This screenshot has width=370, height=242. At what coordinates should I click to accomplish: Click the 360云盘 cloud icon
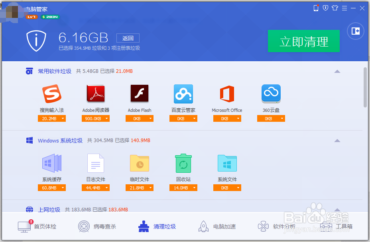(x=271, y=94)
